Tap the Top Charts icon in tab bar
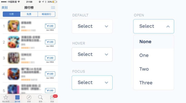This screenshot has height=103, width=186. coord(17,98)
